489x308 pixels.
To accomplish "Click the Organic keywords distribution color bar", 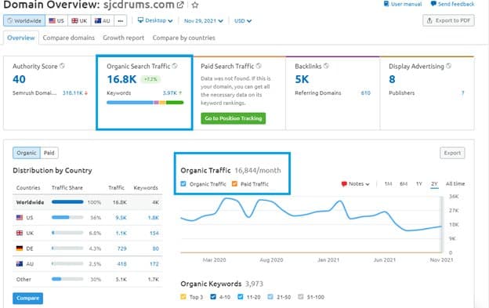I will tap(145, 103).
